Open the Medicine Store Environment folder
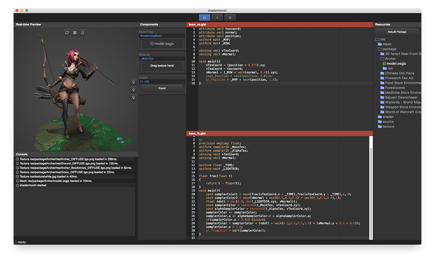This screenshot has height=264, width=435. 400,93
